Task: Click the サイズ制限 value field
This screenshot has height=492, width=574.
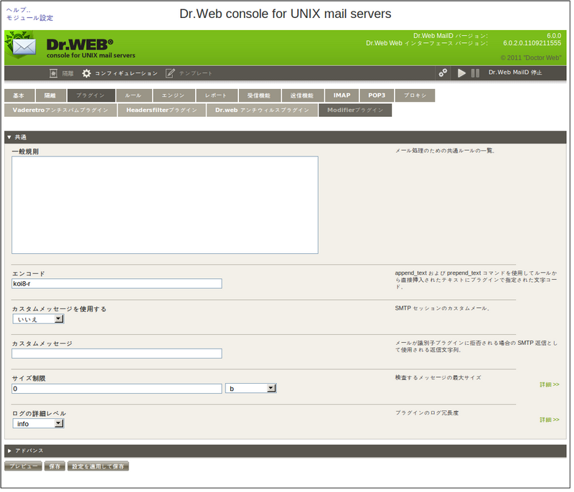Action: (117, 389)
